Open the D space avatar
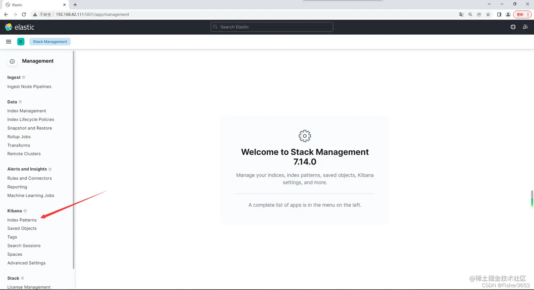This screenshot has height=290, width=534. tap(21, 42)
